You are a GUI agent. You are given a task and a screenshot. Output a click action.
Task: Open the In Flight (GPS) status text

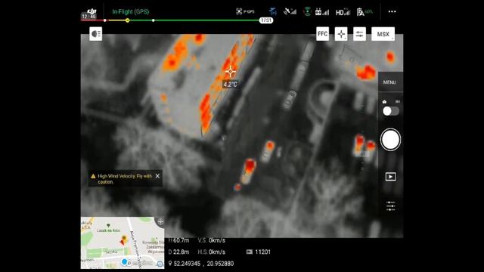pyautogui.click(x=131, y=12)
